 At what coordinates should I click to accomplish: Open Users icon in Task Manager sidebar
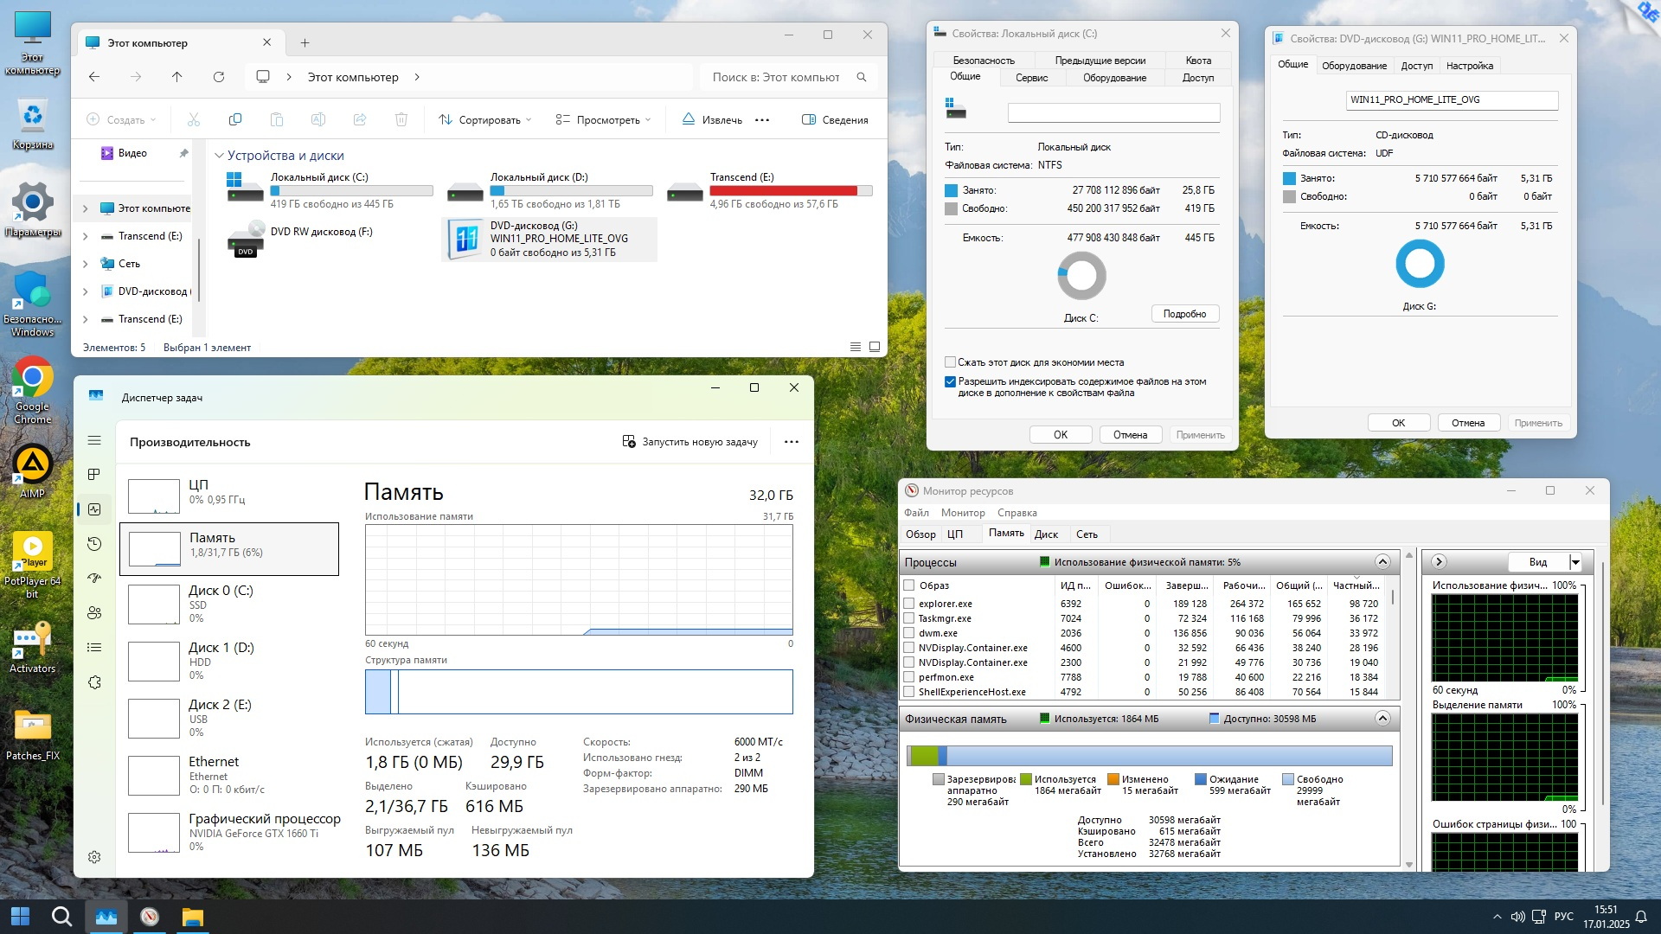pyautogui.click(x=94, y=613)
